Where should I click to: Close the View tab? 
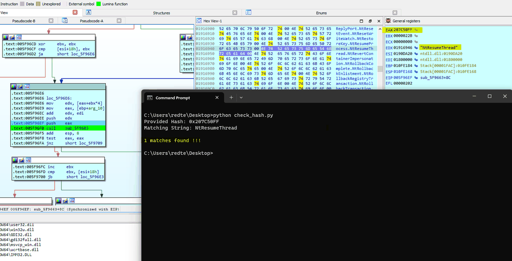[x=76, y=13]
